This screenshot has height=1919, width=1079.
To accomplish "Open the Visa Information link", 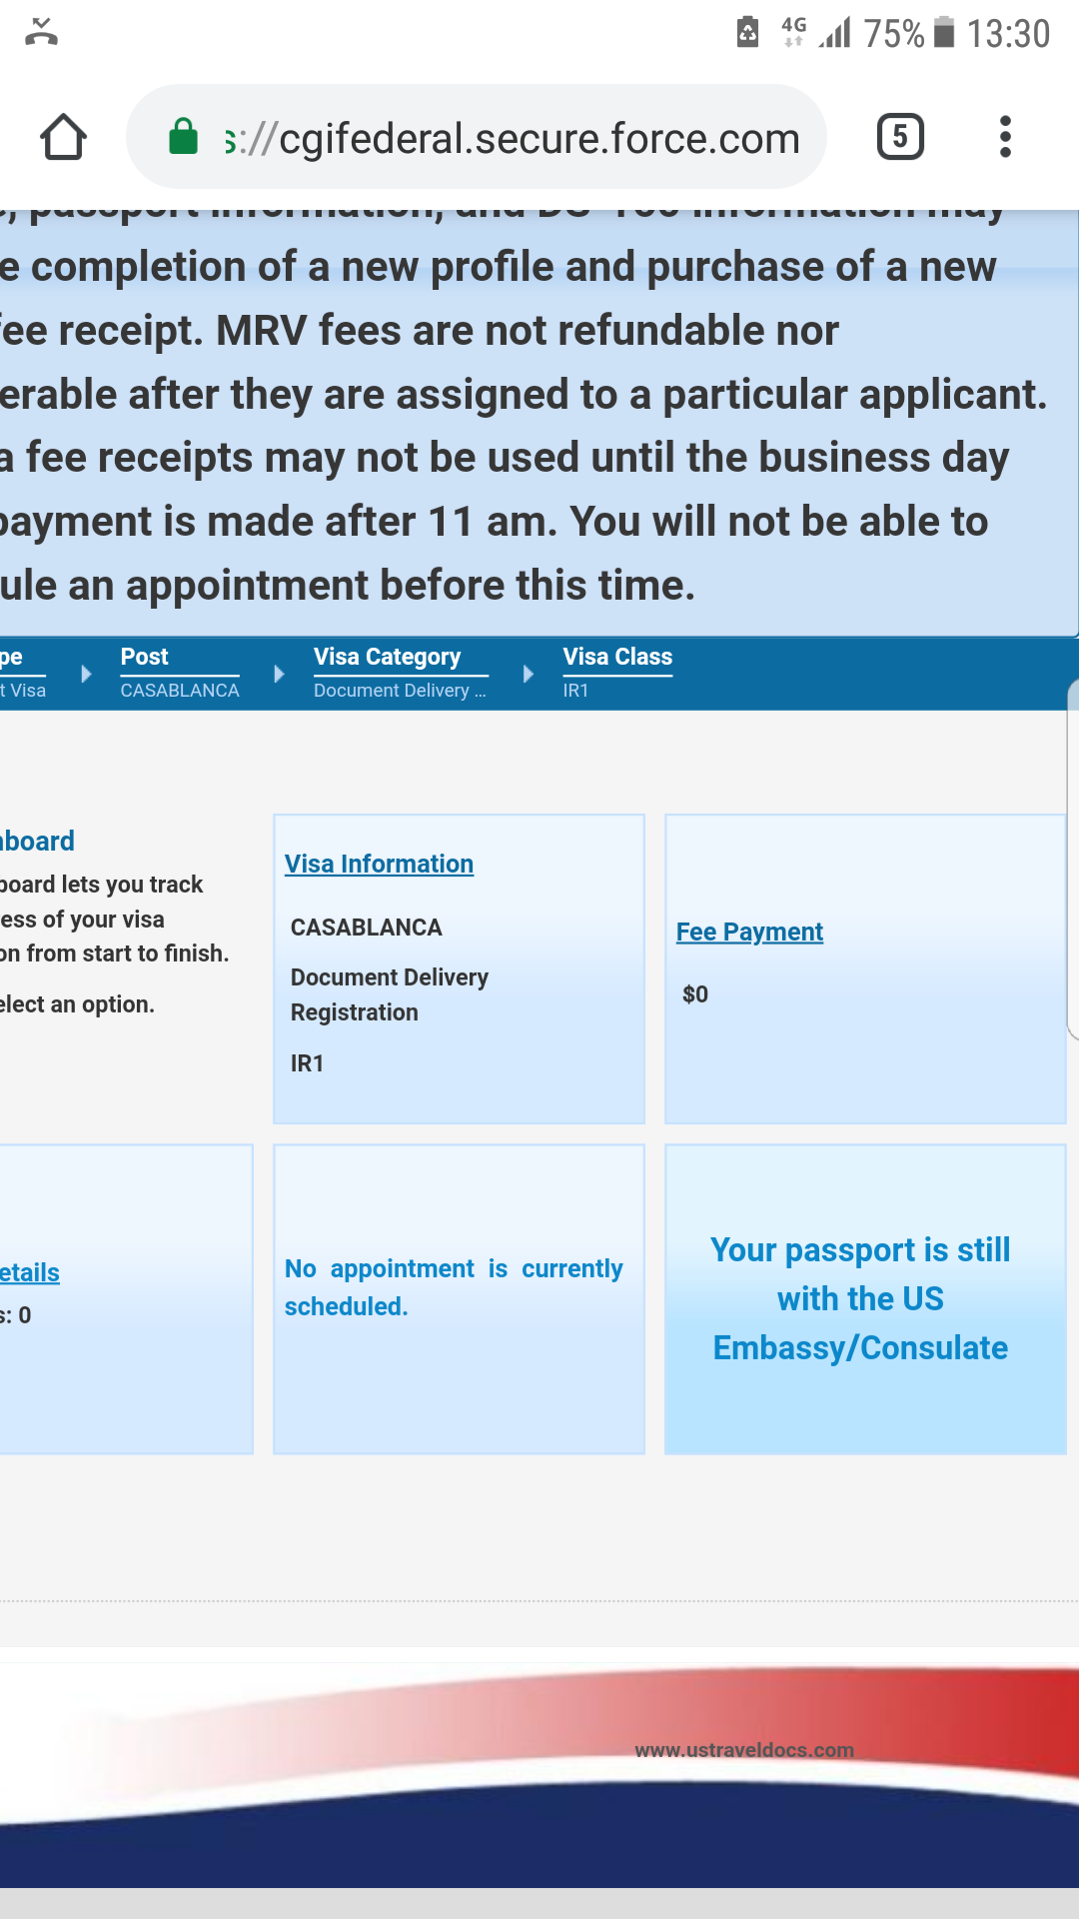I will point(379,864).
